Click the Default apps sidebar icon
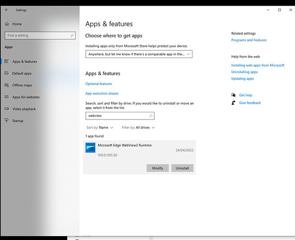295x240 pixels. coord(7,73)
